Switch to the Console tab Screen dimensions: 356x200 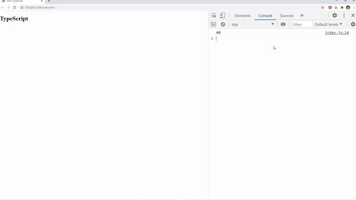point(265,16)
